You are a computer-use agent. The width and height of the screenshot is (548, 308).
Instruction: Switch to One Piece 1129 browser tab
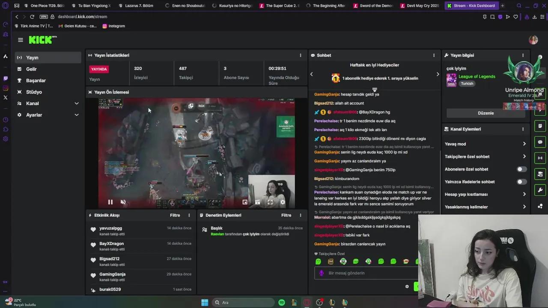click(x=44, y=6)
